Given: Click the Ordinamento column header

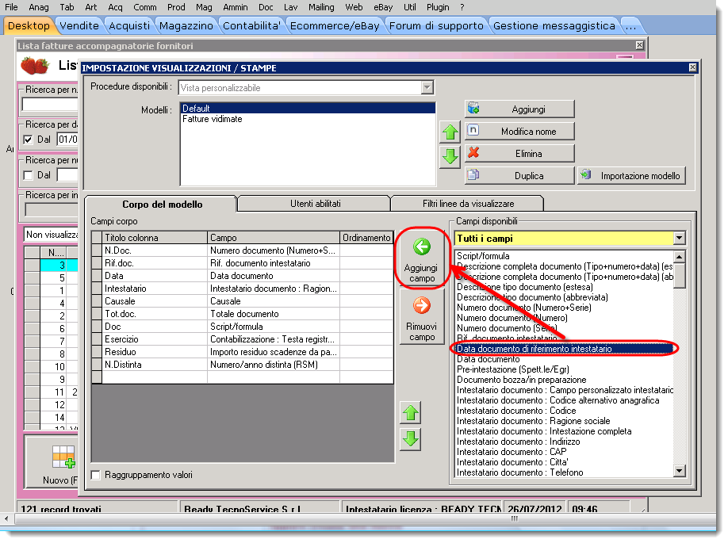Looking at the screenshot, I should click(x=366, y=238).
